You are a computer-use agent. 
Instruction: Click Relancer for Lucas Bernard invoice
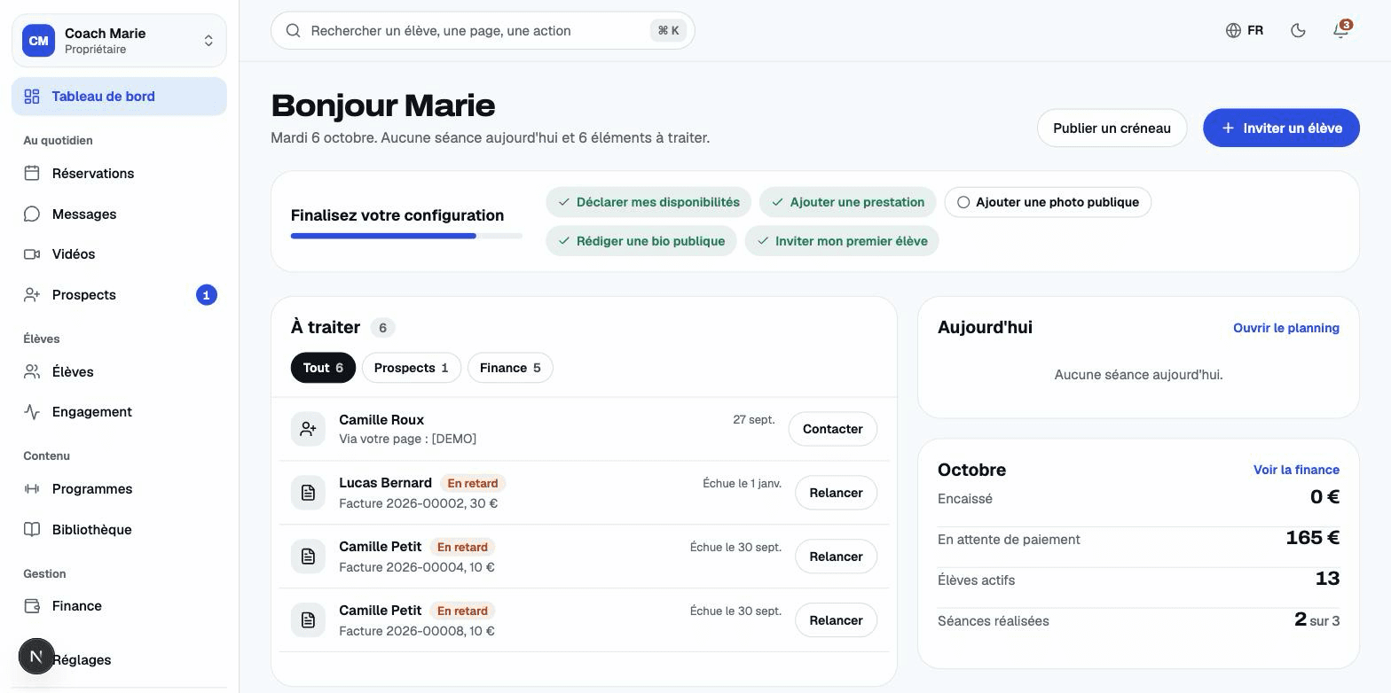pyautogui.click(x=836, y=493)
